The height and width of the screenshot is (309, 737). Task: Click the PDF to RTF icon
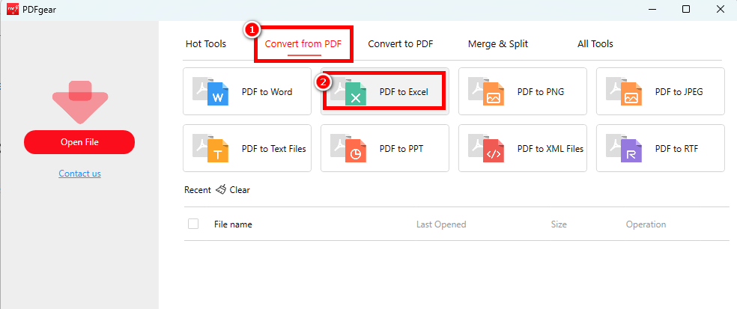(x=624, y=148)
